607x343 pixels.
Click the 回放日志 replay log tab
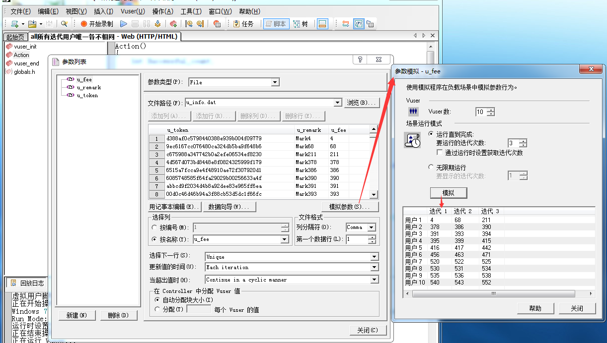(27, 283)
